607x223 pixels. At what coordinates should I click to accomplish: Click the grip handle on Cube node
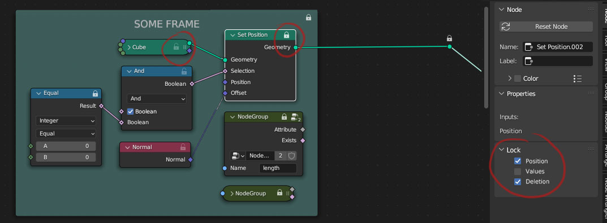coord(184,47)
